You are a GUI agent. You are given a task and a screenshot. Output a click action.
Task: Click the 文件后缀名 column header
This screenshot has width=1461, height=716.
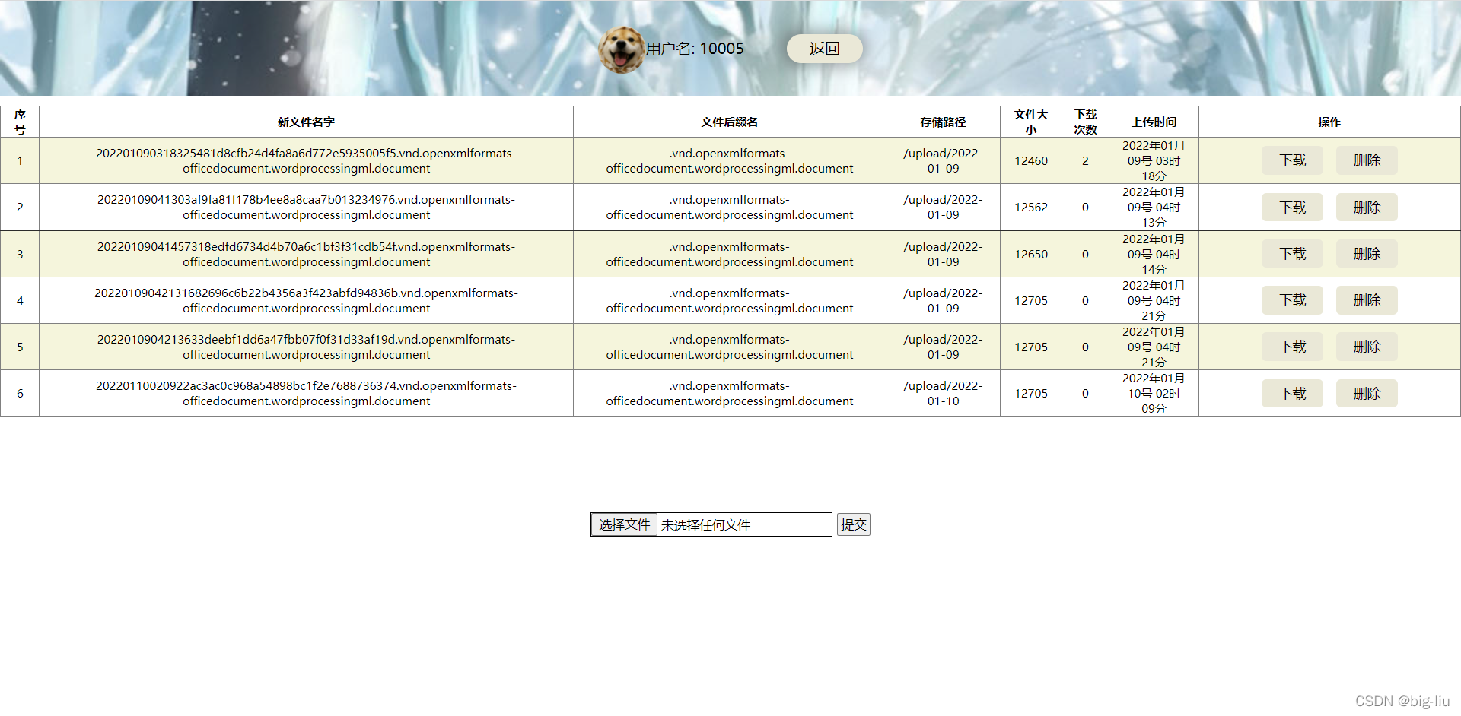pyautogui.click(x=729, y=122)
